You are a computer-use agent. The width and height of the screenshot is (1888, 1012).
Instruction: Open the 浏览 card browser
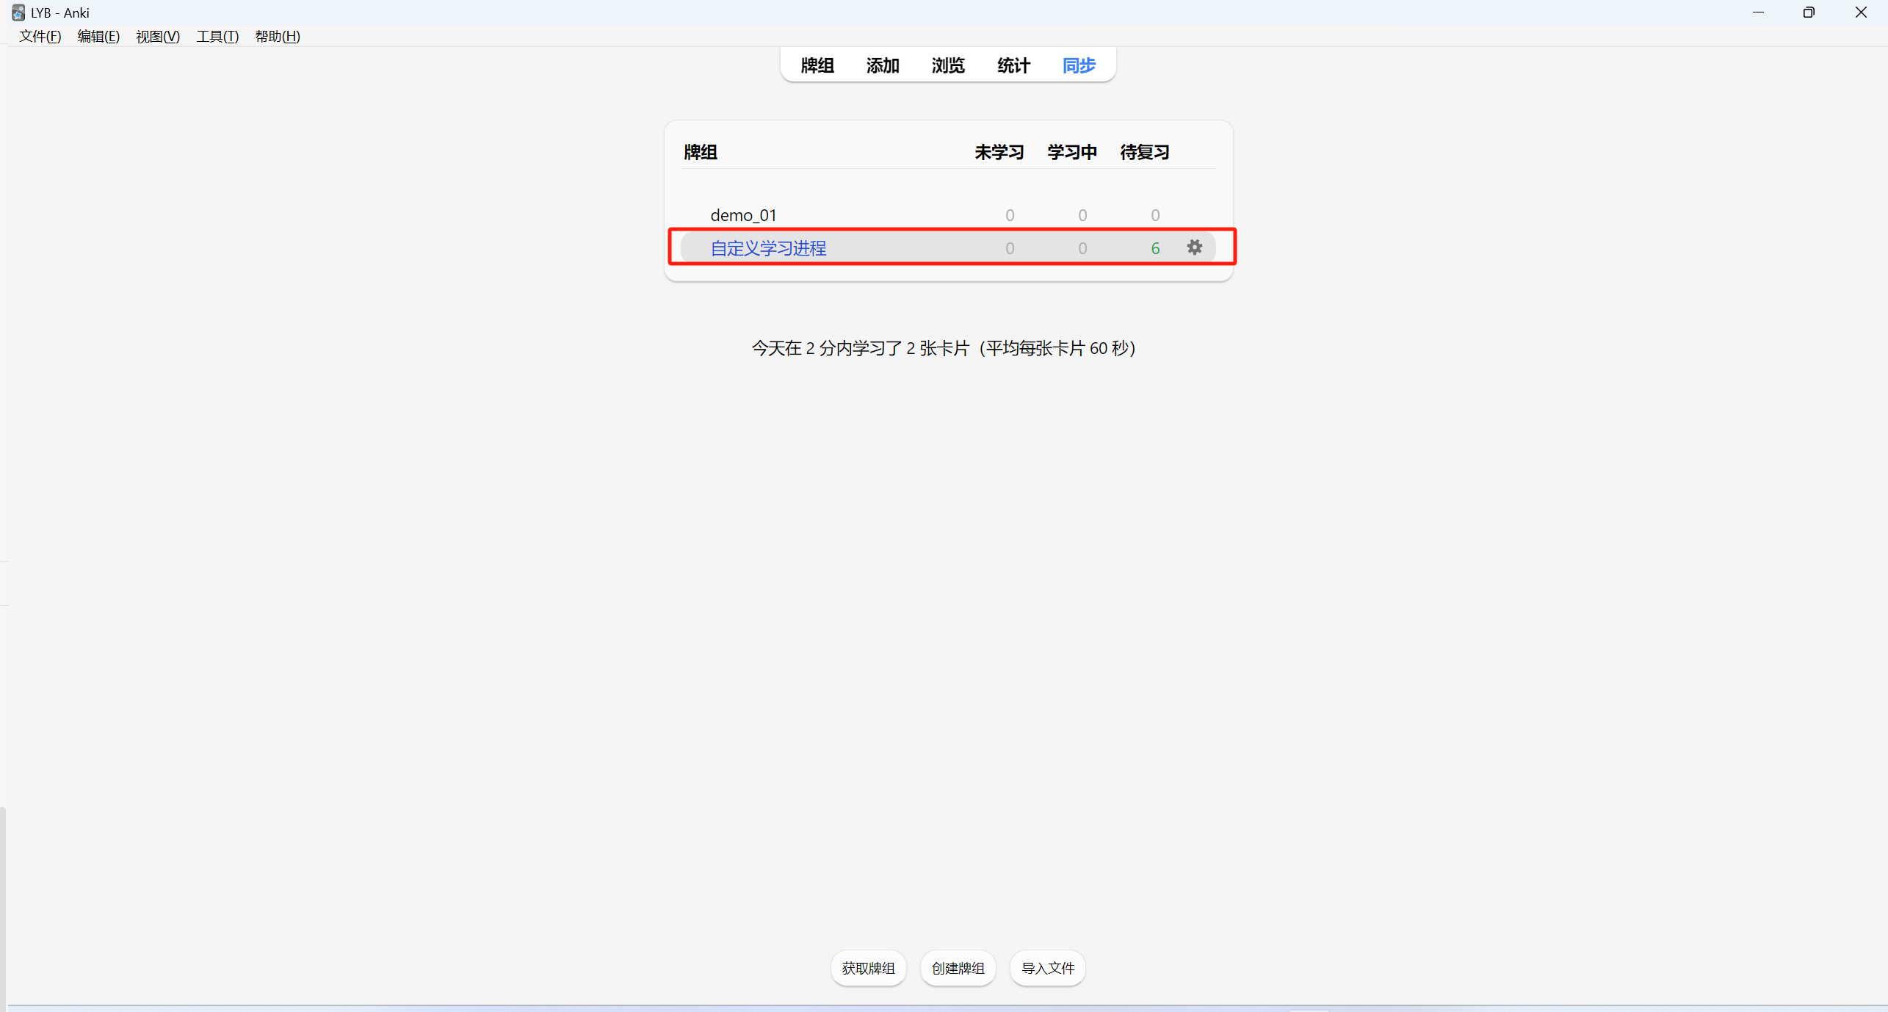point(947,65)
